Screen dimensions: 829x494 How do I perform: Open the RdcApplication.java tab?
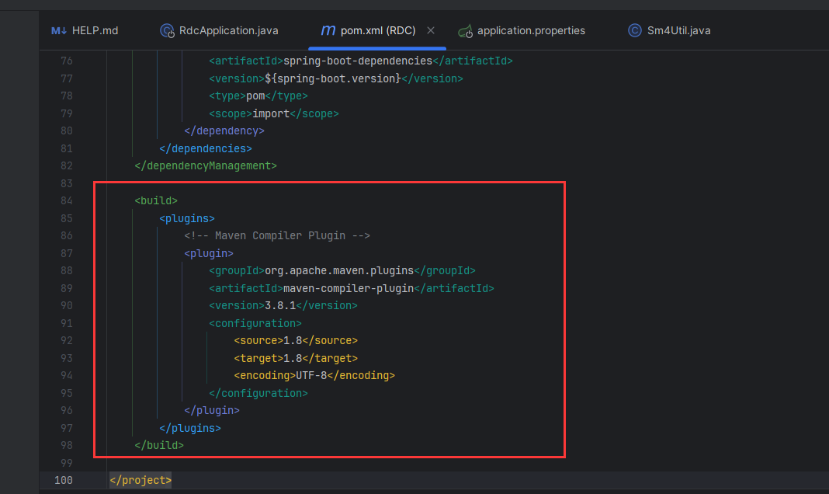(228, 31)
